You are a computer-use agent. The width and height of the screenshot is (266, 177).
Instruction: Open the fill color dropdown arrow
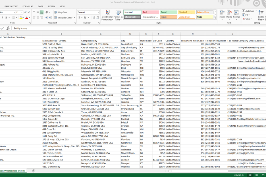point(24,18)
